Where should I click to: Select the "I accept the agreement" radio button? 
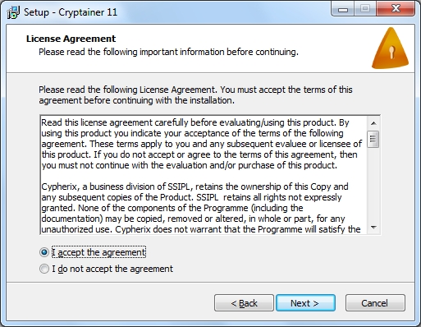(x=44, y=252)
